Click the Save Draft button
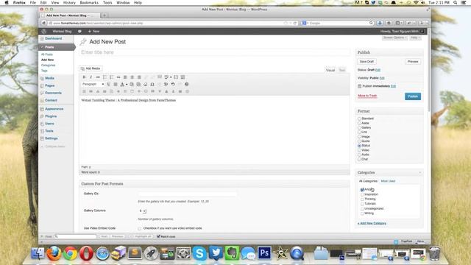Image resolution: width=471 pixels, height=265 pixels. pos(366,62)
